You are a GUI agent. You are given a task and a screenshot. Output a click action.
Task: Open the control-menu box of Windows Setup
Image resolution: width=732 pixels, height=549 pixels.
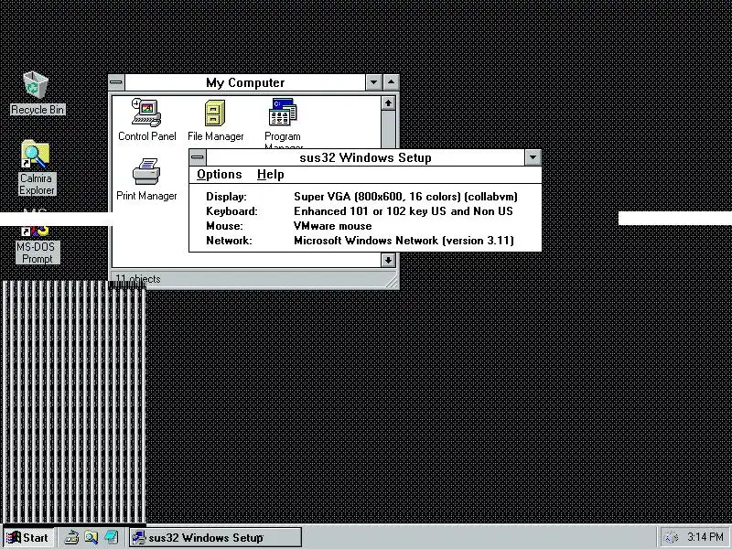tap(198, 157)
